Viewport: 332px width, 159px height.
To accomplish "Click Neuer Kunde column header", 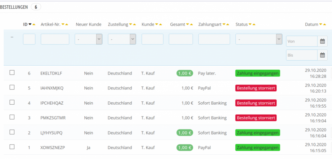I will click(x=89, y=25).
